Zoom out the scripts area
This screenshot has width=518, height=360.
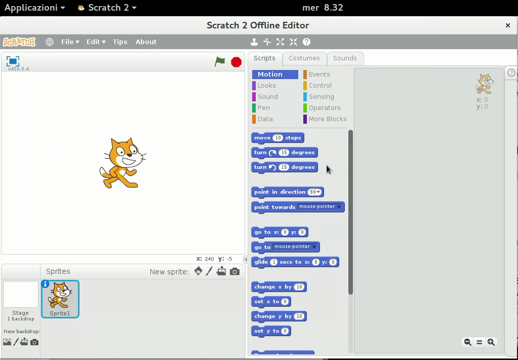(467, 342)
